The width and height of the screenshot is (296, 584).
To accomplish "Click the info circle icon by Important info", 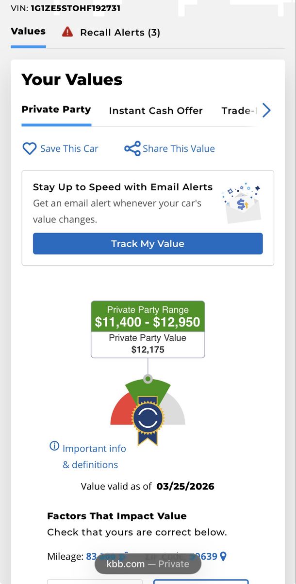I will [54, 446].
